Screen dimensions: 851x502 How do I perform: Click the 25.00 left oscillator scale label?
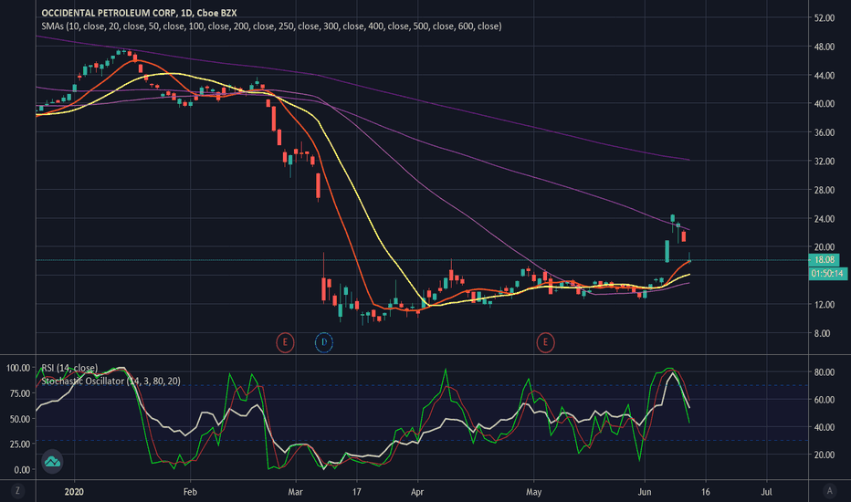pos(20,444)
